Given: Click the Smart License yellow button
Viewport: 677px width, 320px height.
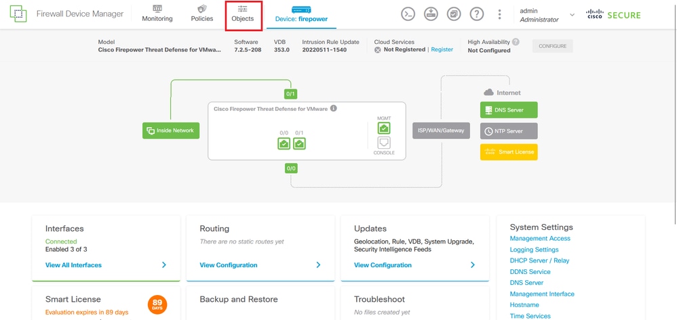Looking at the screenshot, I should [509, 152].
